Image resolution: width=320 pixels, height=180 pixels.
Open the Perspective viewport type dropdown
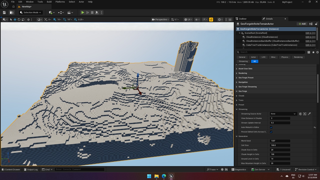(160, 19)
